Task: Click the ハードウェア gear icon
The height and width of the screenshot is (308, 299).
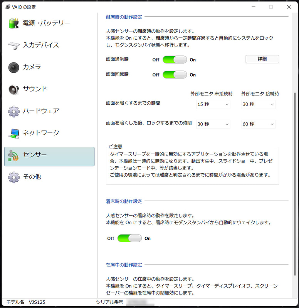Action: [x=14, y=112]
